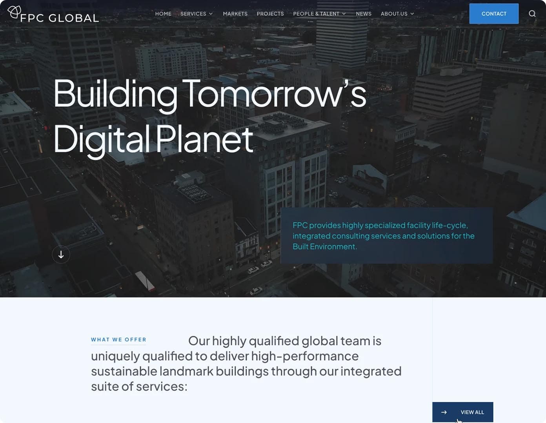
Task: Select the HOME menu item
Action: (163, 14)
